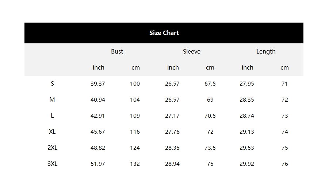
Task: Click the 73.5 sleeve cm cell
Action: tap(210, 148)
